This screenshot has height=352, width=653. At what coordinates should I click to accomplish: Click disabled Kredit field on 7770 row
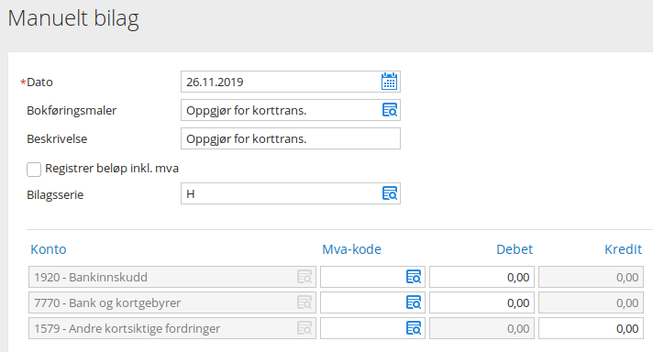click(x=591, y=302)
